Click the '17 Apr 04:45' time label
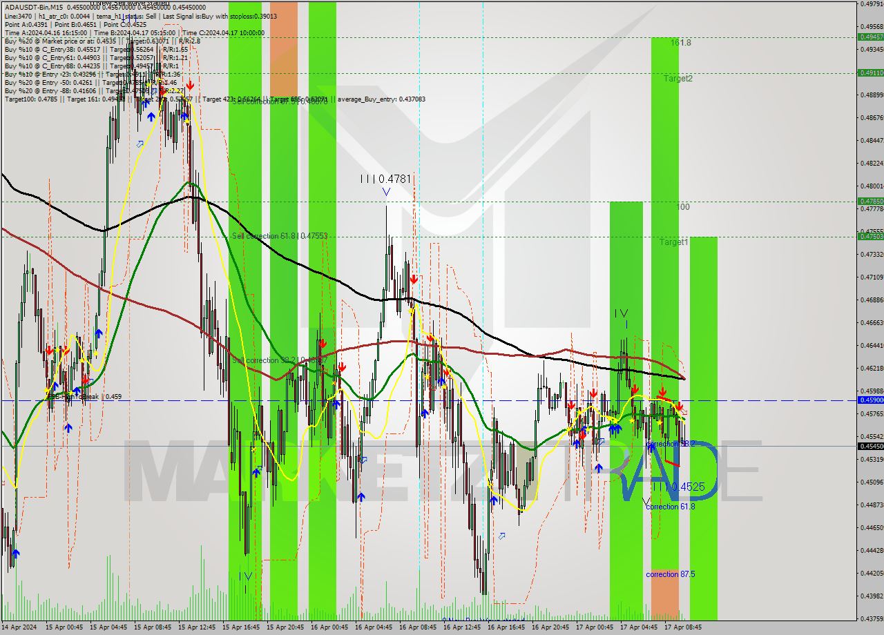Screen dimensions: 884x635 (x=638, y=627)
